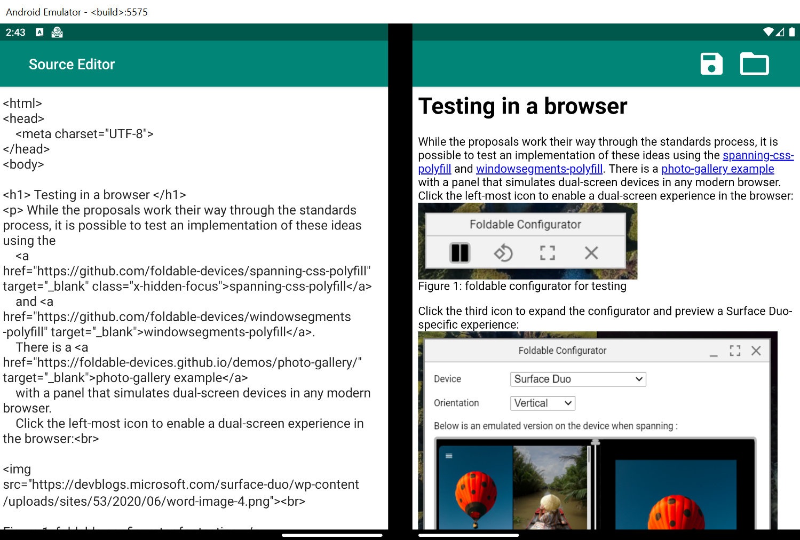The image size is (800, 540).
Task: Click the img src devblogs URL in the source
Action: pyautogui.click(x=181, y=493)
